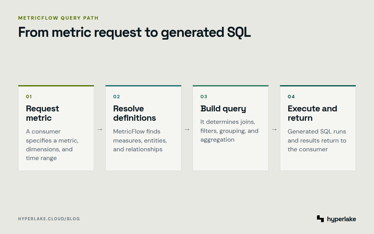The image size is (374, 234).
Task: Select the Execute and return card heading
Action: (313, 113)
